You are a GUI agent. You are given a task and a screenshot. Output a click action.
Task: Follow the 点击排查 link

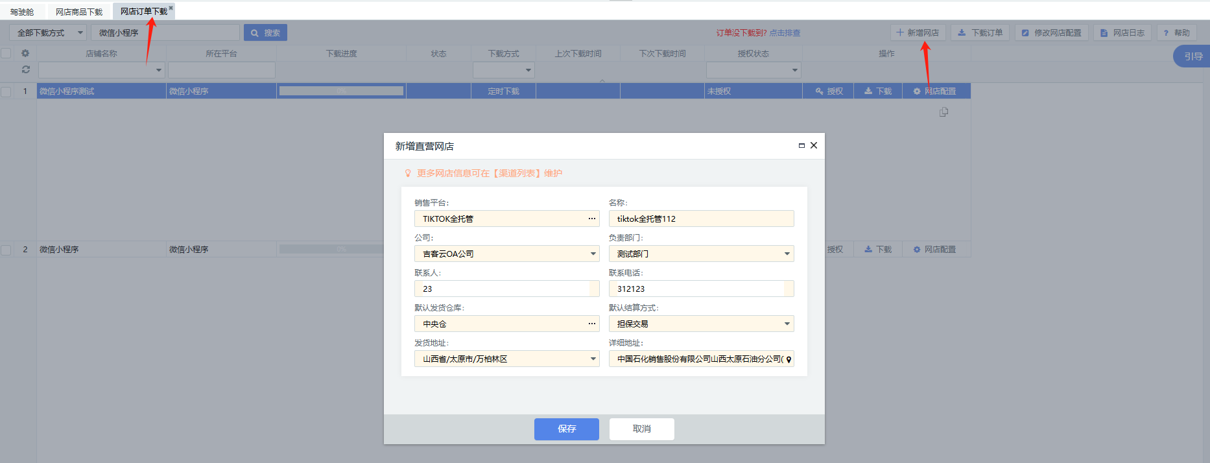(785, 32)
